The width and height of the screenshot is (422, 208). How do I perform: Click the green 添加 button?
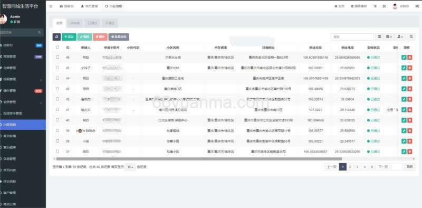click(x=69, y=37)
